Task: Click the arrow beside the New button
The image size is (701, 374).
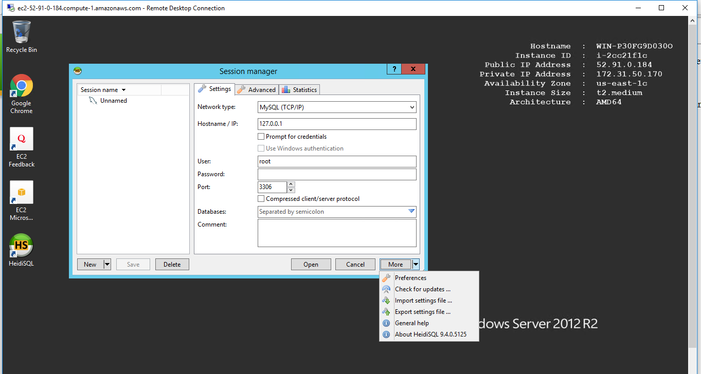Action: 107,264
